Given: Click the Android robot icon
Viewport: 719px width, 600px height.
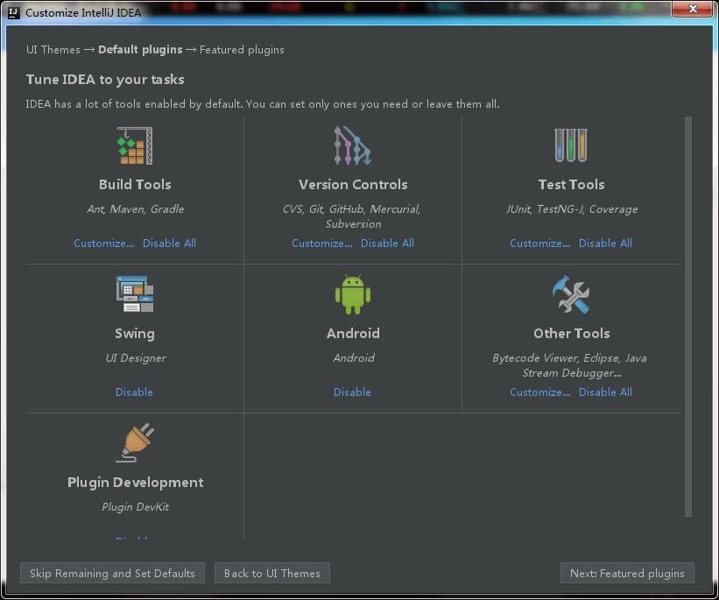Looking at the screenshot, I should point(353,294).
